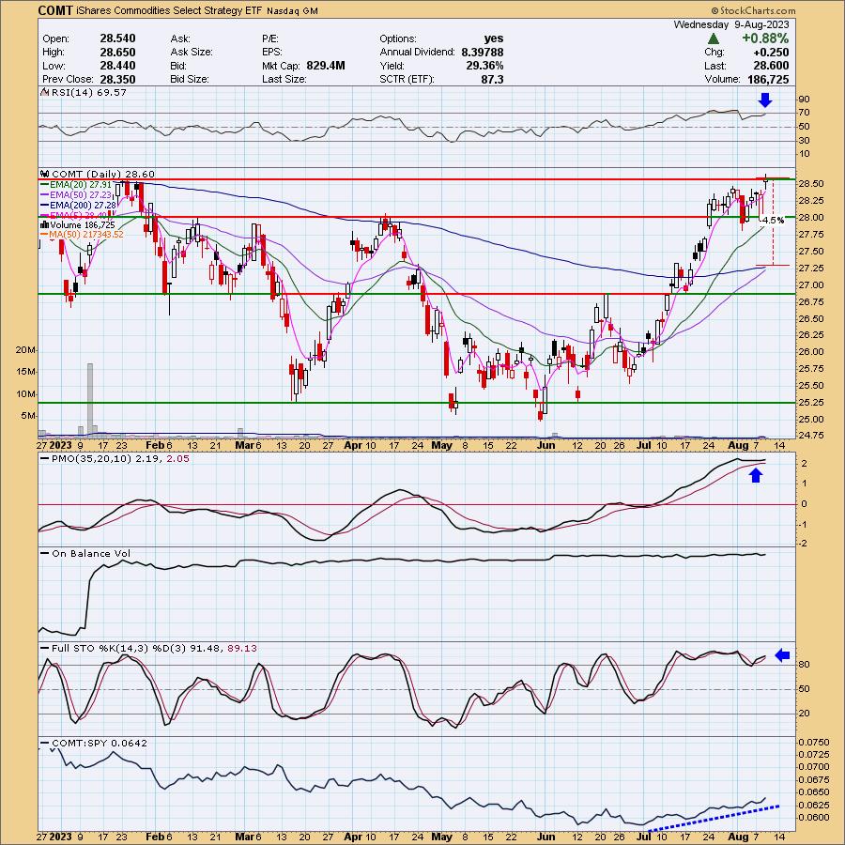Screen dimensions: 845x845
Task: Click the High value 28.650
Action: [x=117, y=52]
